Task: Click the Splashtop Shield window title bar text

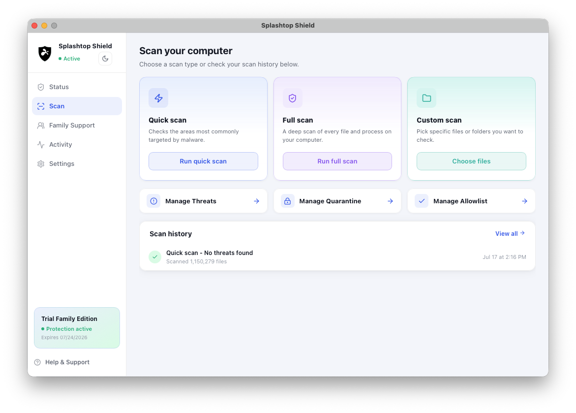Action: click(x=288, y=26)
